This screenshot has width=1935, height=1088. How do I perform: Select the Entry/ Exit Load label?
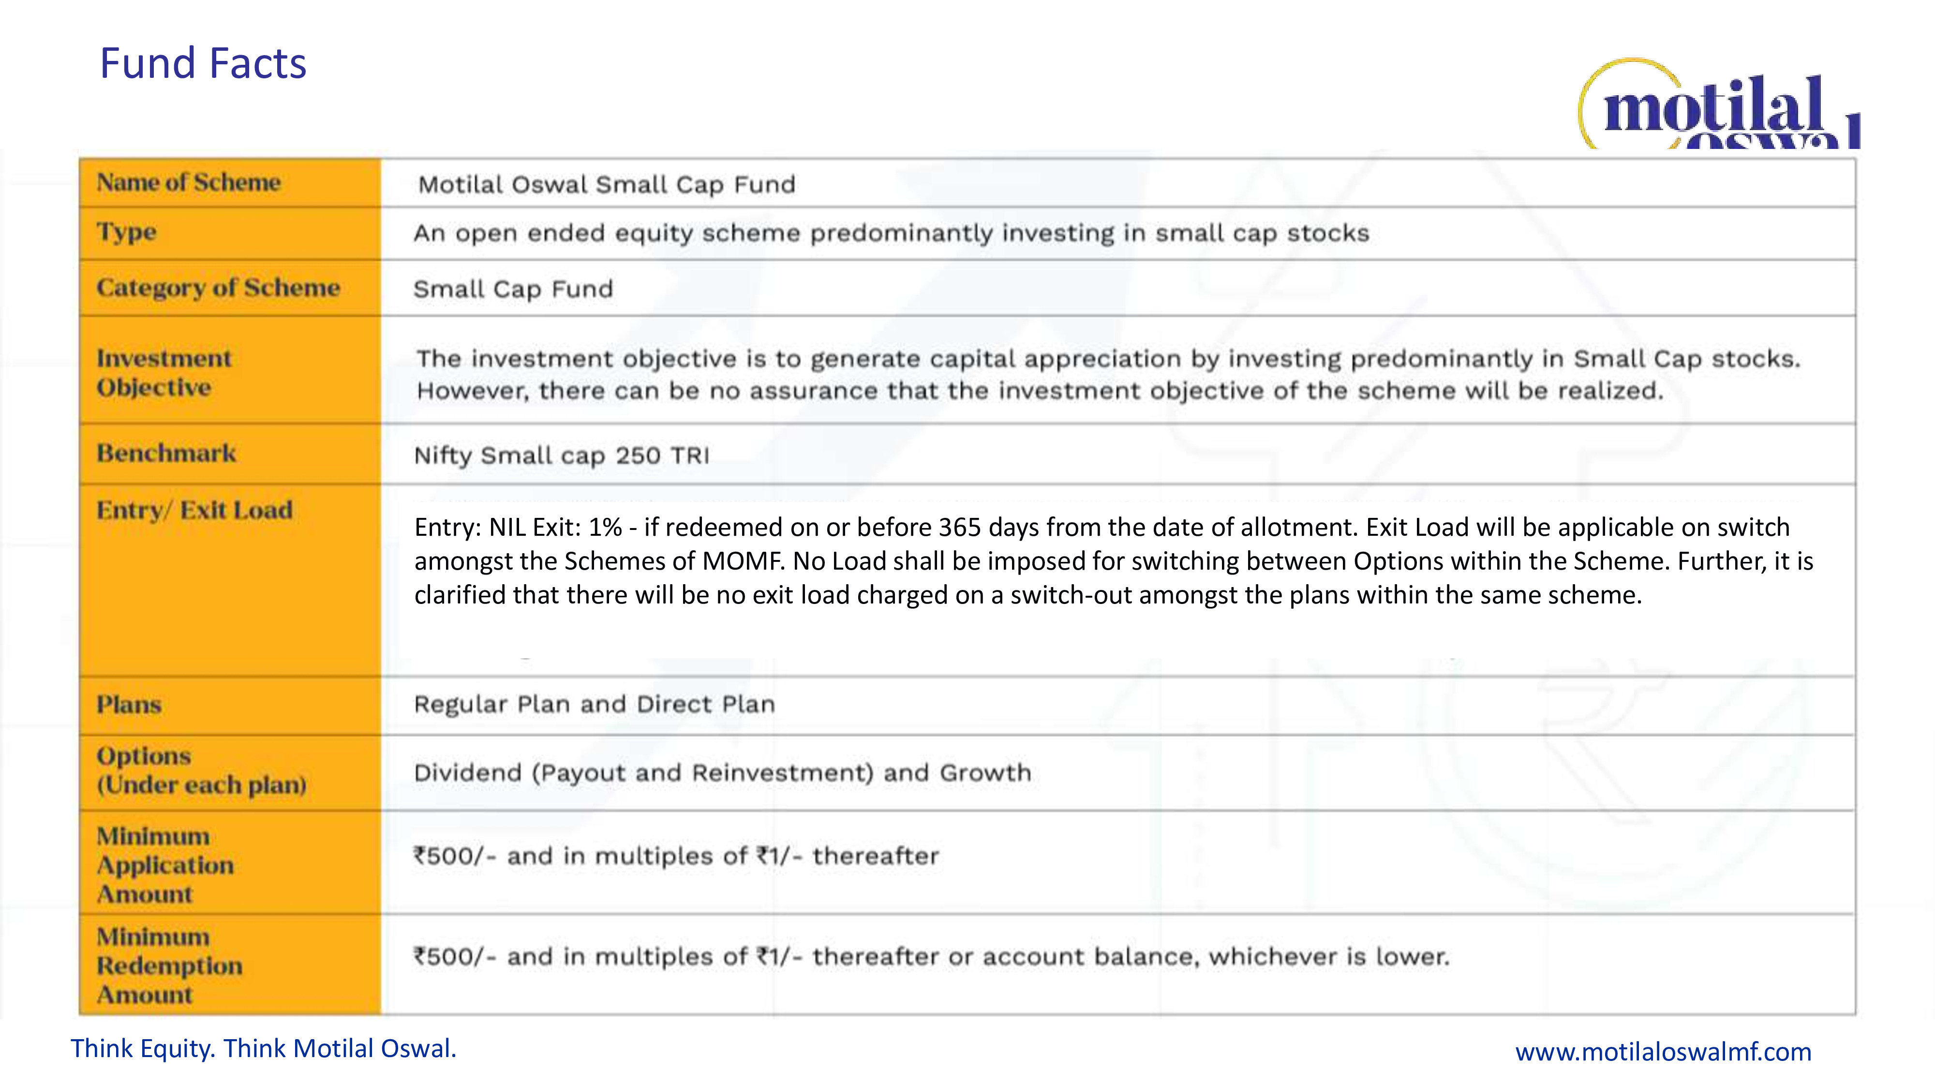(x=194, y=511)
